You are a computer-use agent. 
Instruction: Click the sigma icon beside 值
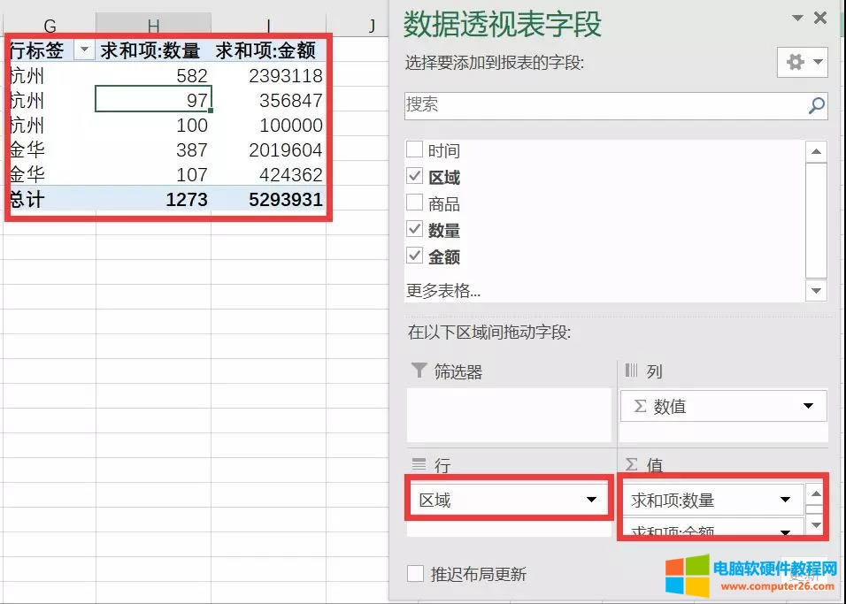point(630,463)
